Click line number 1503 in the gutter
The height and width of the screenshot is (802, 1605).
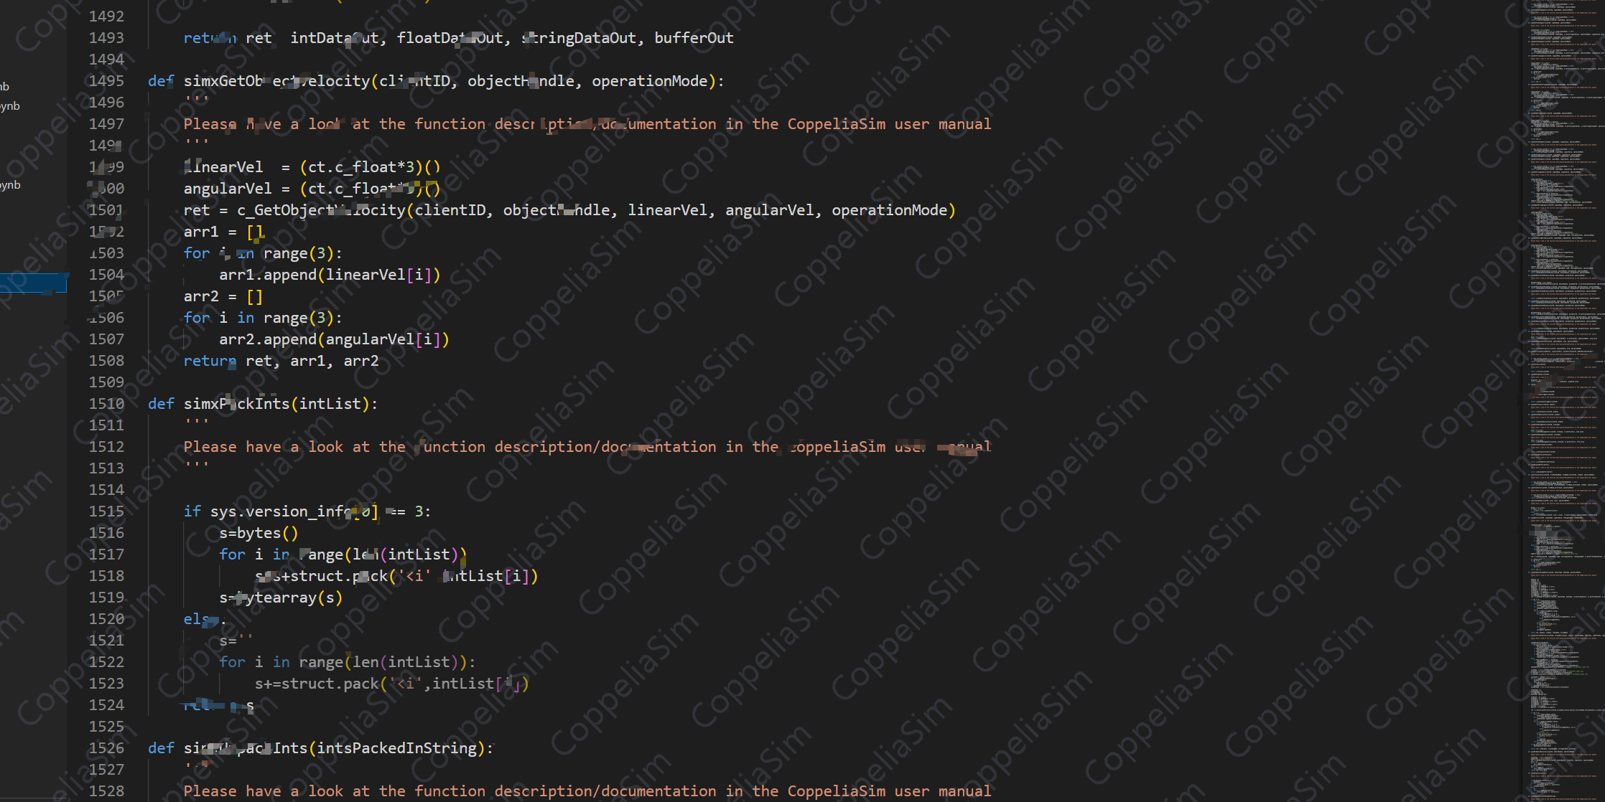click(106, 253)
